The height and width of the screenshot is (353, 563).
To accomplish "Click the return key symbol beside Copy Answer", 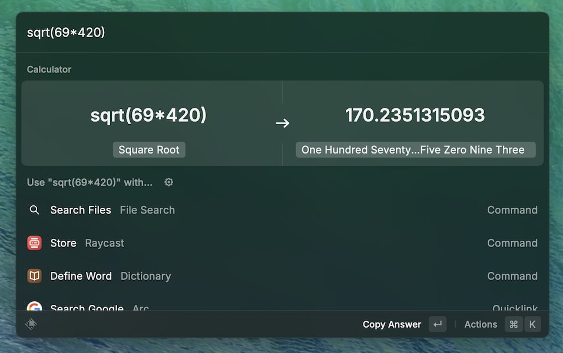I will point(437,324).
